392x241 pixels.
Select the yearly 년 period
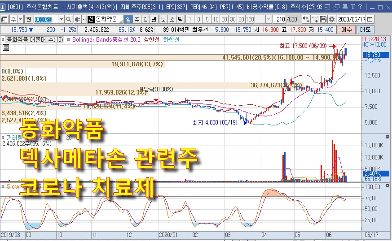click(154, 19)
